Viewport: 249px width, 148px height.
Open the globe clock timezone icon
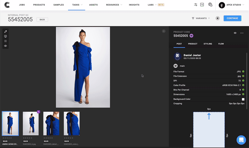pos(210,5)
